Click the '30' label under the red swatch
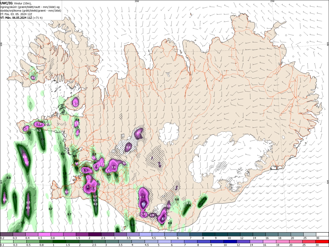 click(317, 245)
